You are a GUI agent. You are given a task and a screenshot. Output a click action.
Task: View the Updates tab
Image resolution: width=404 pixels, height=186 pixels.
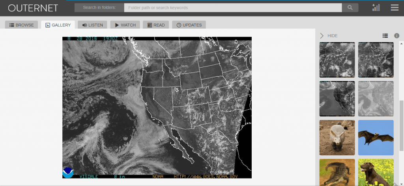(x=189, y=25)
